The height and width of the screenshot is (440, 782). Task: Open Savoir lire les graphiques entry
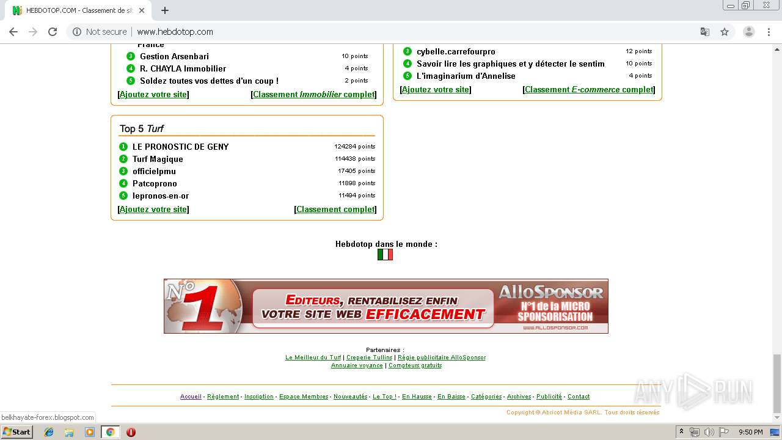[511, 64]
